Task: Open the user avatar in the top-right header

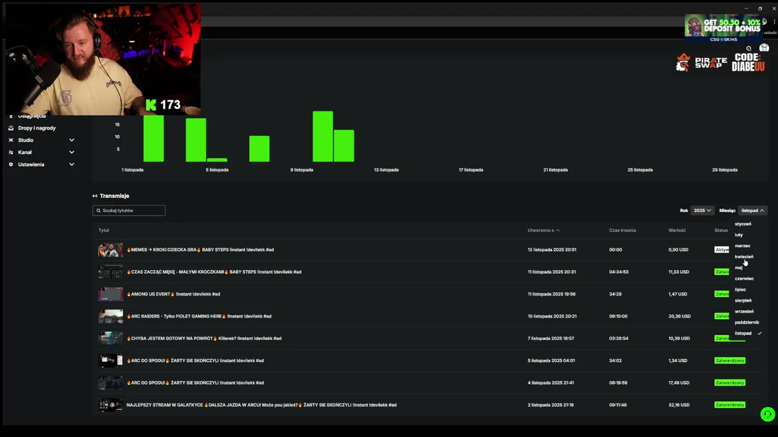Action: point(764,49)
